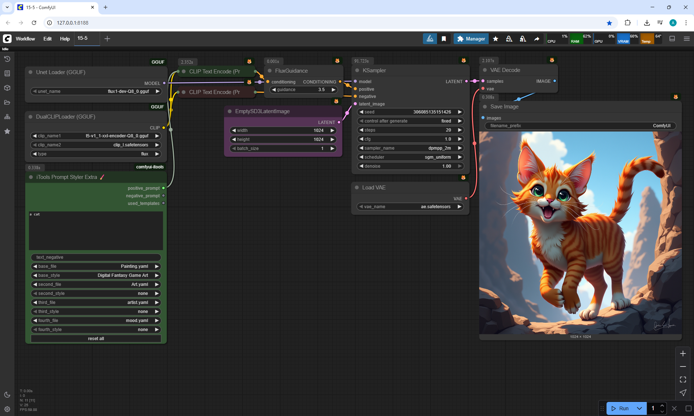694x416 pixels.
Task: Open the Edit menu
Action: pyautogui.click(x=47, y=39)
